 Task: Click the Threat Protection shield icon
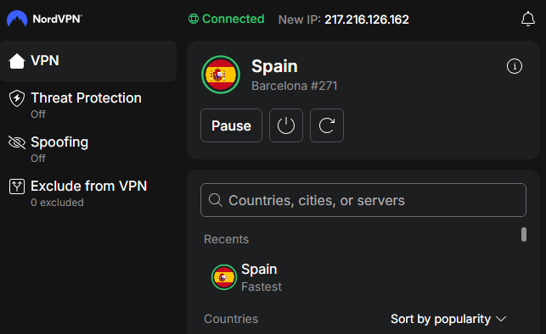pos(17,98)
